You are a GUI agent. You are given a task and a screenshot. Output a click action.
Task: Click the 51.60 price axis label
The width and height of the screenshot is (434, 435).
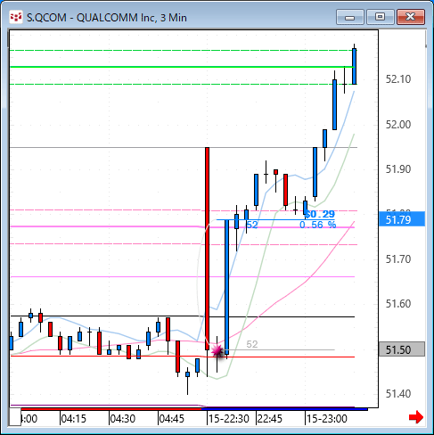(x=398, y=304)
